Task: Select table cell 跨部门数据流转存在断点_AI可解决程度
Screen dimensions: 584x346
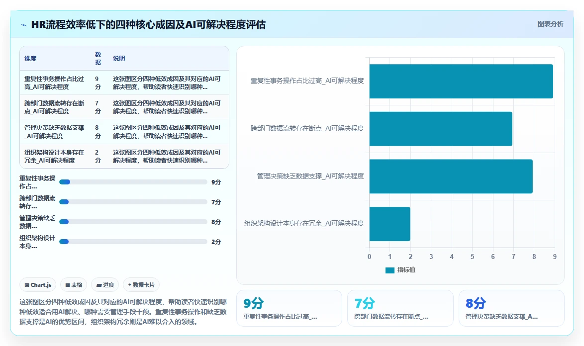Action: (55, 107)
